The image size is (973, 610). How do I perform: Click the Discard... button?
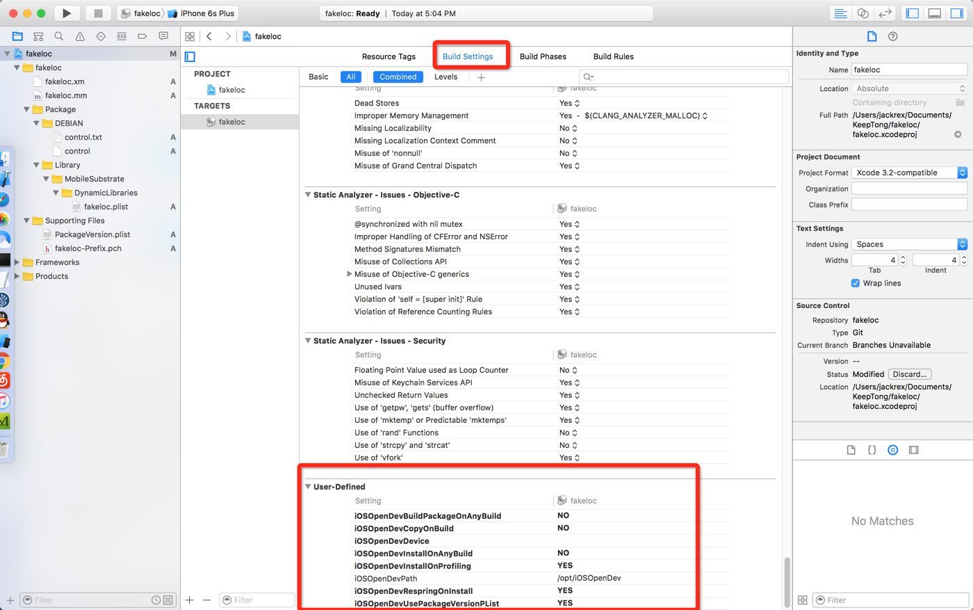tap(909, 374)
